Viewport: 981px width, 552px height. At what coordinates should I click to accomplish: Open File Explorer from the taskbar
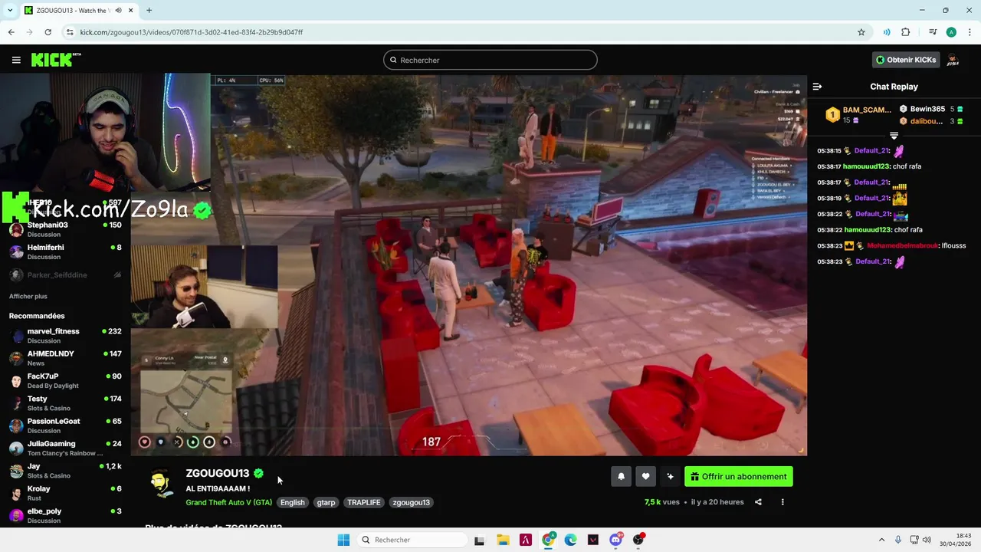[x=503, y=540]
